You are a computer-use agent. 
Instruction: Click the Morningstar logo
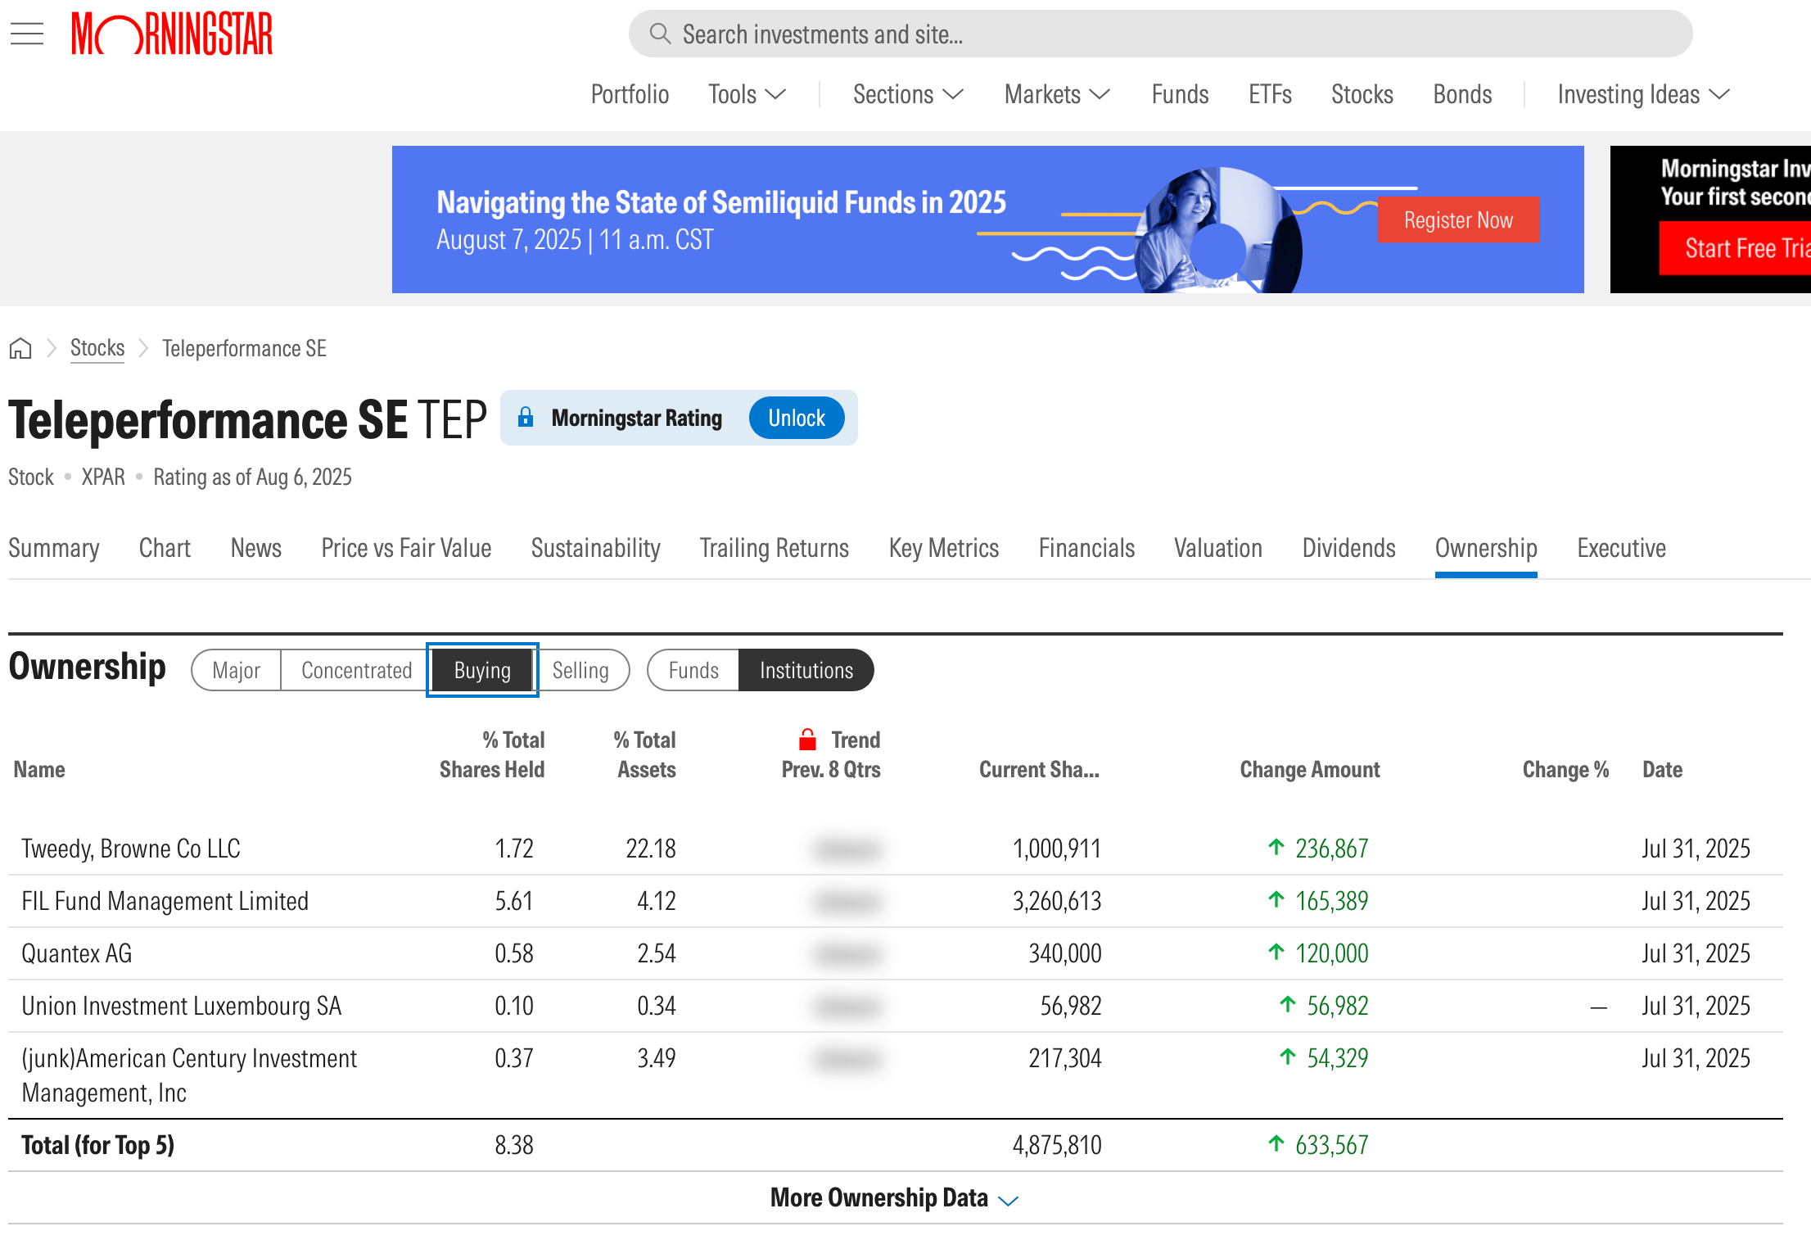point(172,34)
